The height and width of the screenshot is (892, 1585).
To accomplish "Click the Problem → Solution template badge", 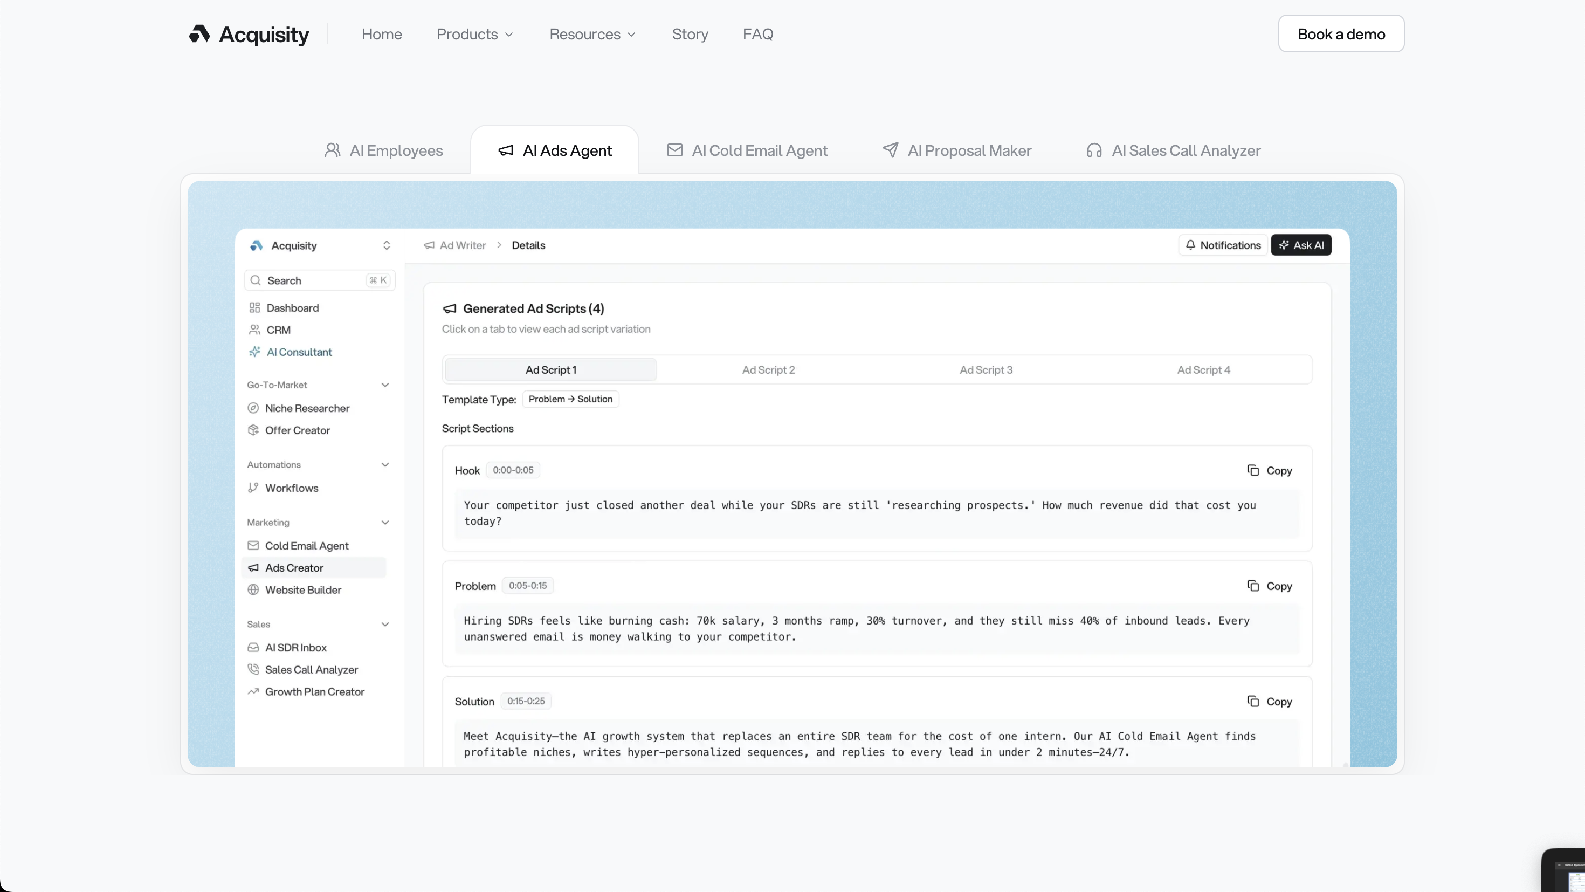I will point(570,399).
